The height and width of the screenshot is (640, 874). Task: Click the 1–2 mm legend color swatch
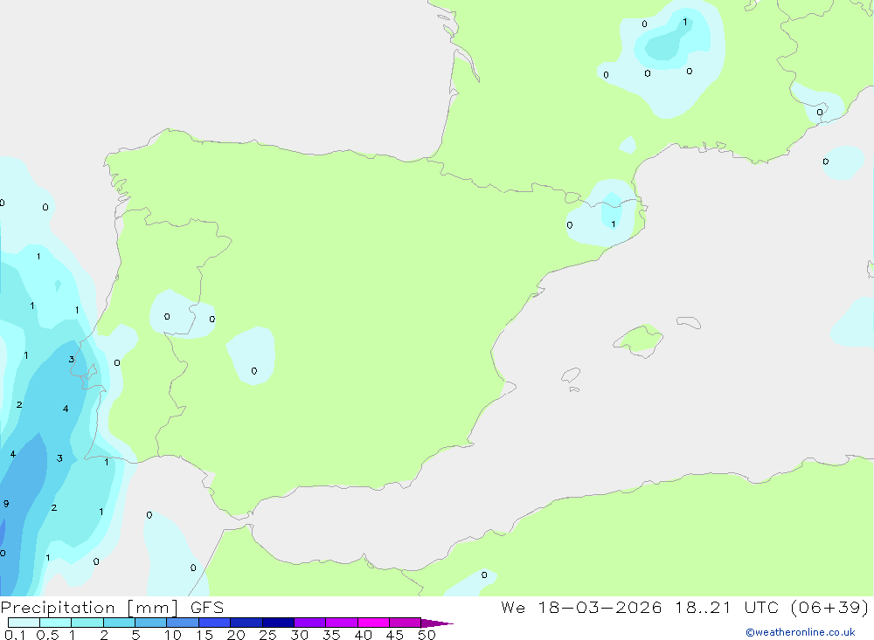tap(87, 623)
